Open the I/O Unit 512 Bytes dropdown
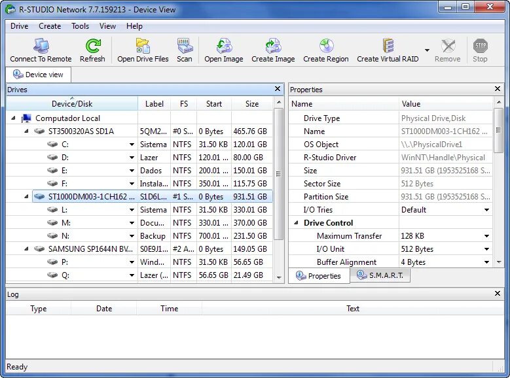Screen dimensions: 510x378 (486, 249)
